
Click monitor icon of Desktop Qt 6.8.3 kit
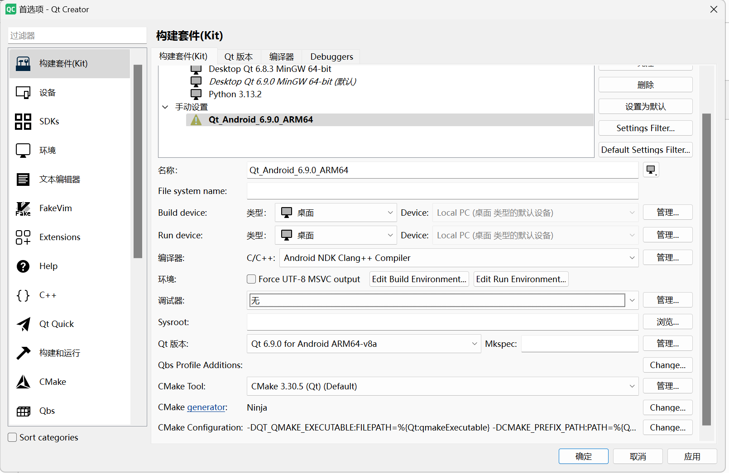coord(196,69)
